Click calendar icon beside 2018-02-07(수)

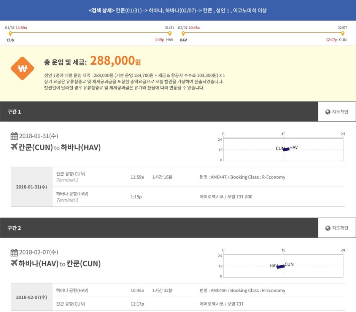click(14, 252)
